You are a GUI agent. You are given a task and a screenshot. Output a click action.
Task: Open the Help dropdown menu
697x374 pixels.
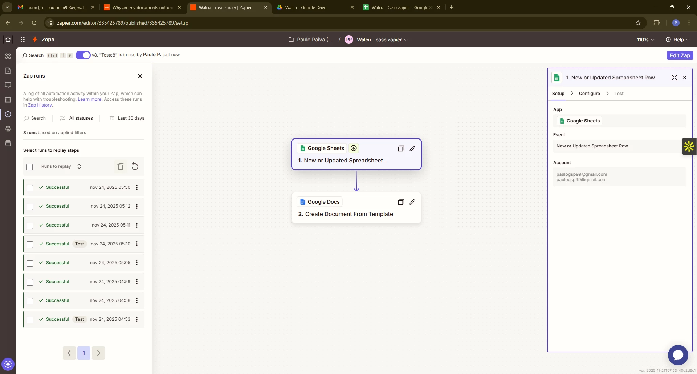(677, 40)
